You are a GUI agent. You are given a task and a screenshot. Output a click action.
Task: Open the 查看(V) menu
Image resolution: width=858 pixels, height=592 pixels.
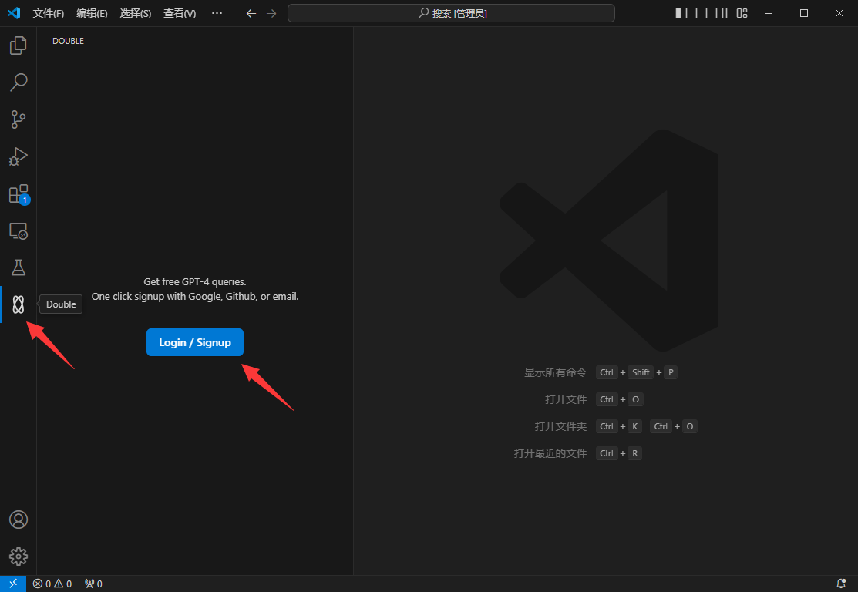(x=180, y=13)
